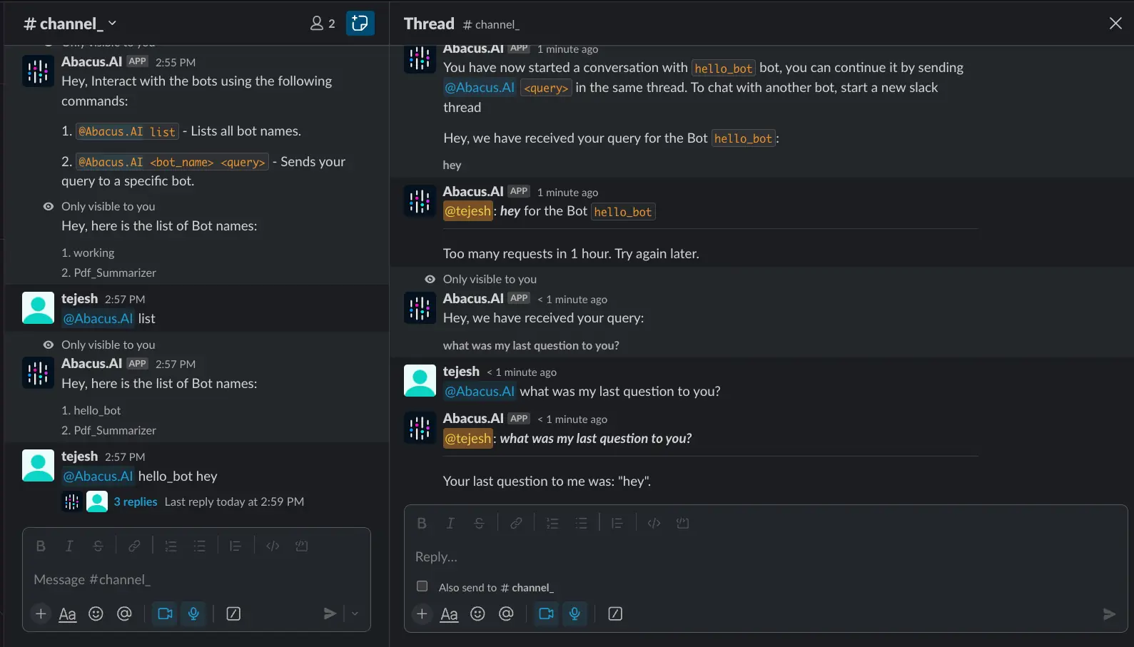Click plus attach button in thread composer
The height and width of the screenshot is (647, 1134).
tap(422, 614)
